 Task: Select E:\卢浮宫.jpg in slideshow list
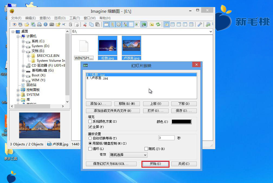click(x=141, y=78)
